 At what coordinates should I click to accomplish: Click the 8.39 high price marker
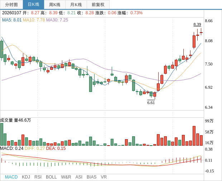pos(197,24)
